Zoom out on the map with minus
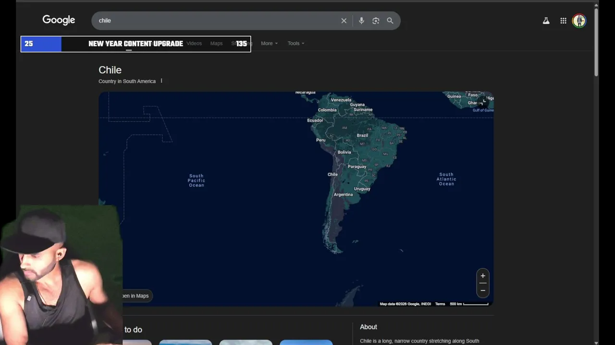 (483, 290)
